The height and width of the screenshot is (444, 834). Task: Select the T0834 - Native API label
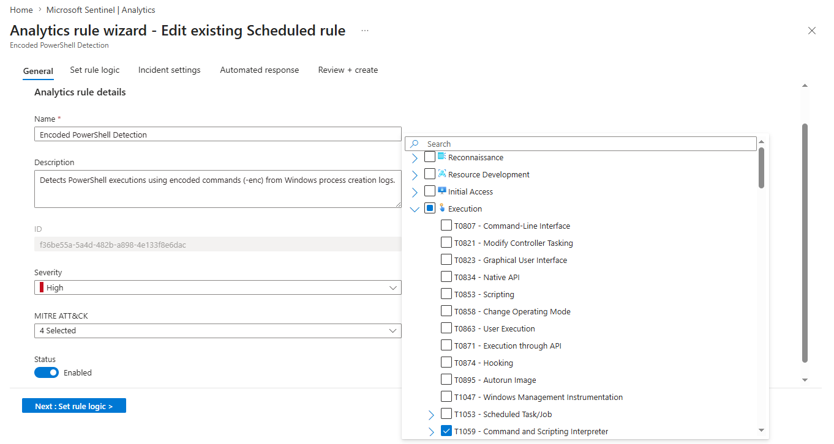pos(487,277)
